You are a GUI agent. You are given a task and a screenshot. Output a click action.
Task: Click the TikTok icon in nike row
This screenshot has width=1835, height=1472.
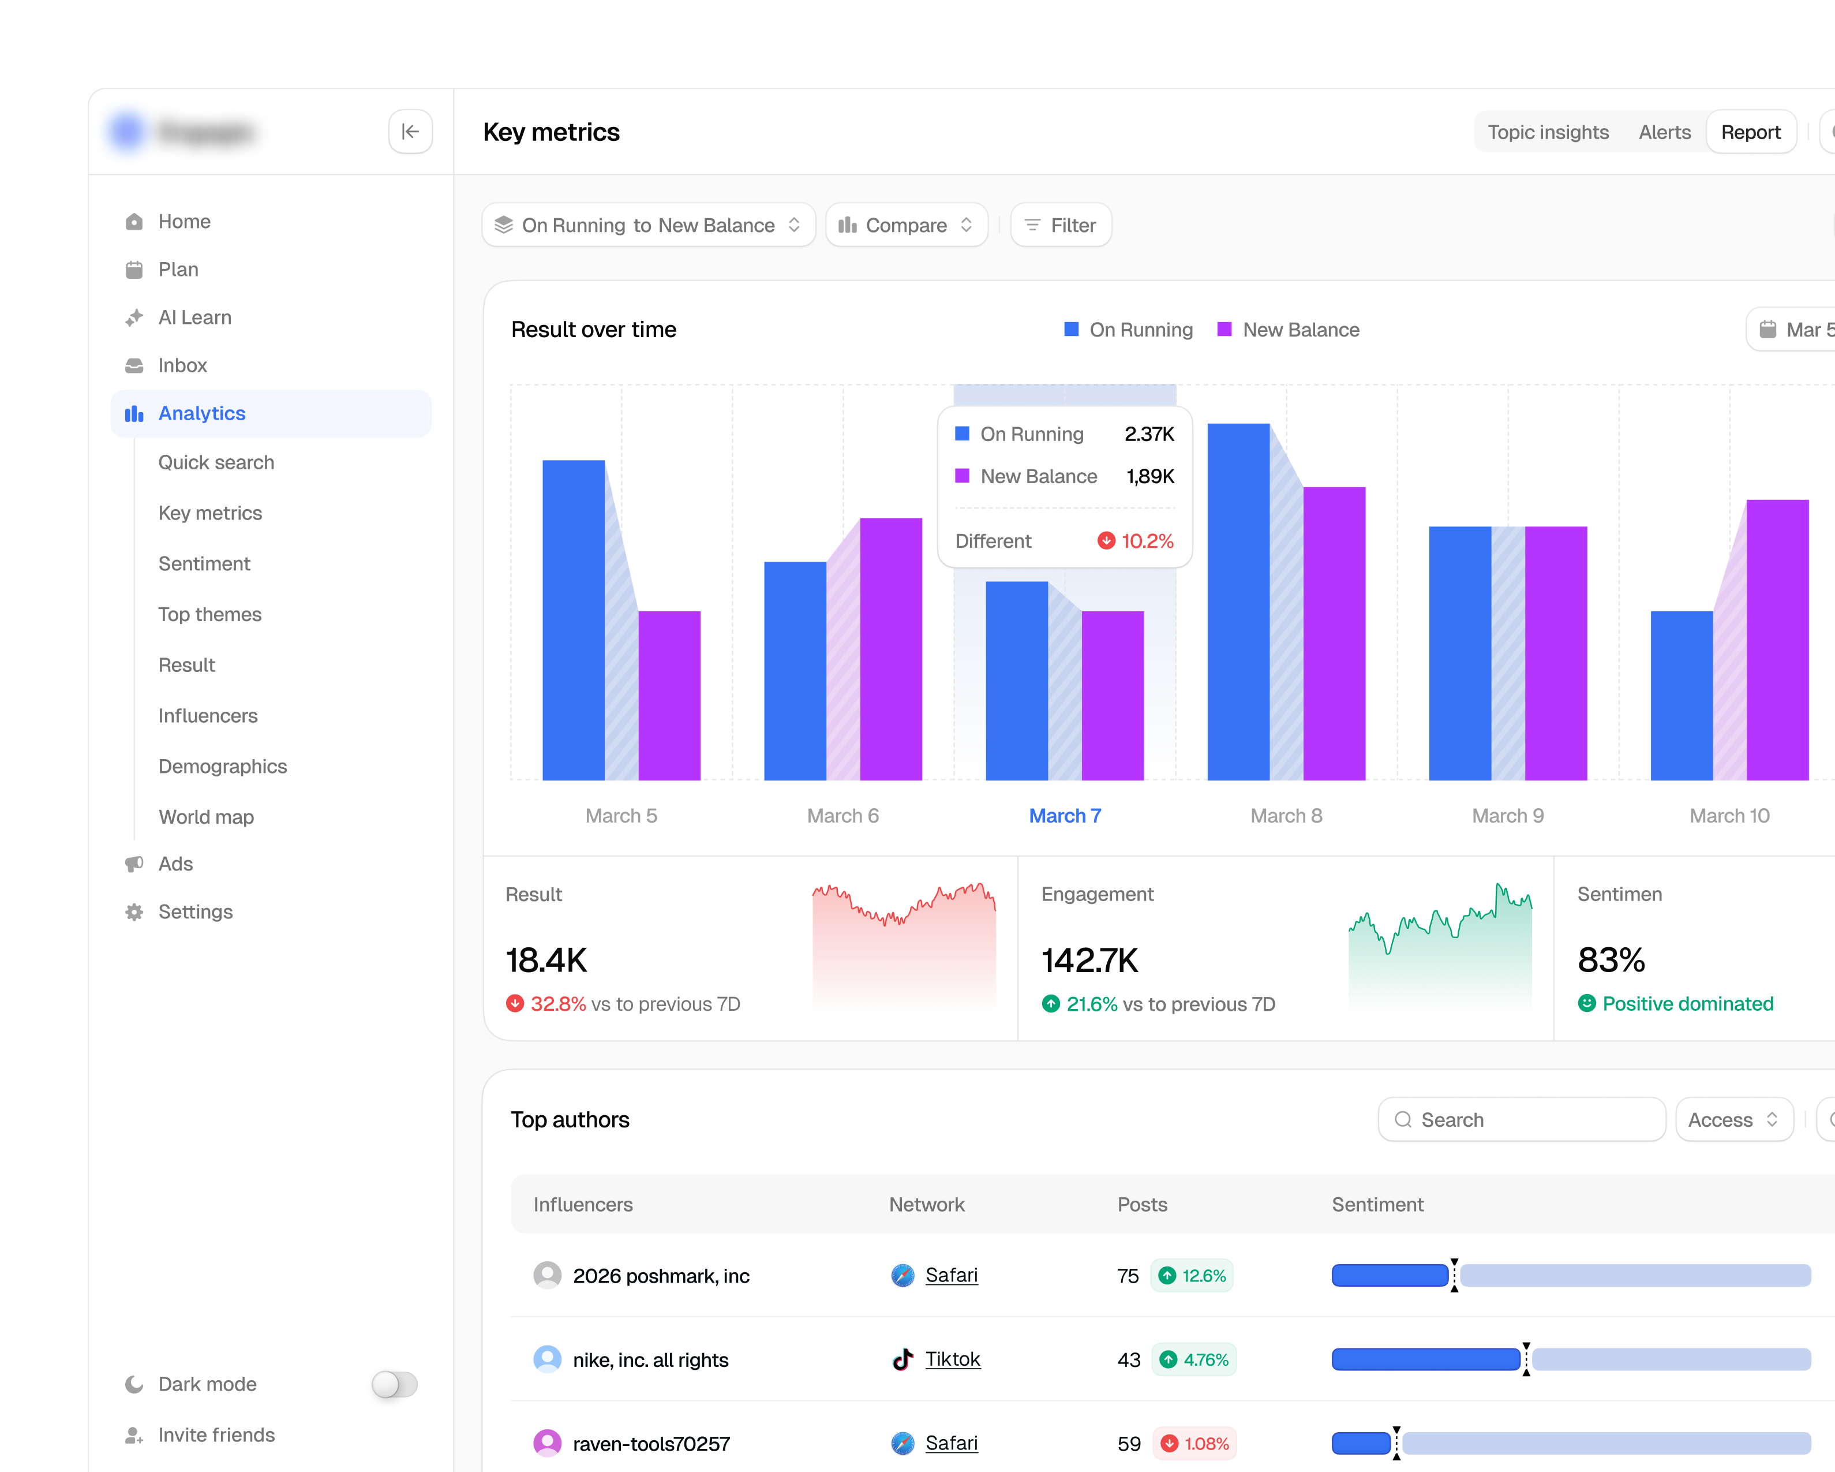coord(903,1359)
